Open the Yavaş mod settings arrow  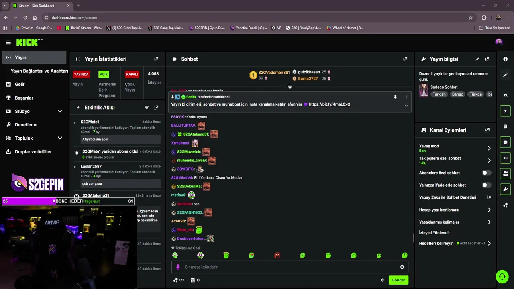coord(489,148)
